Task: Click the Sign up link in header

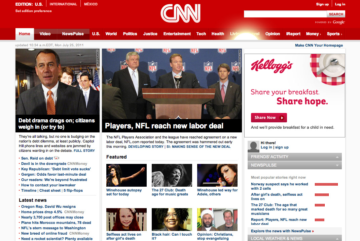Action: [x=322, y=4]
